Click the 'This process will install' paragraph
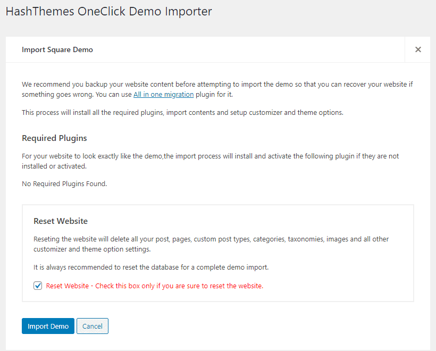Viewport: 436px width, 351px height. tap(183, 113)
